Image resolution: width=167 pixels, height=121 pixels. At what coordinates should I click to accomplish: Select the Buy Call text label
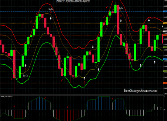tap(26, 76)
